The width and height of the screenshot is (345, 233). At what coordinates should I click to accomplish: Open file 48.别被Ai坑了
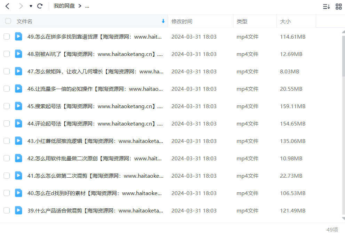(95, 54)
